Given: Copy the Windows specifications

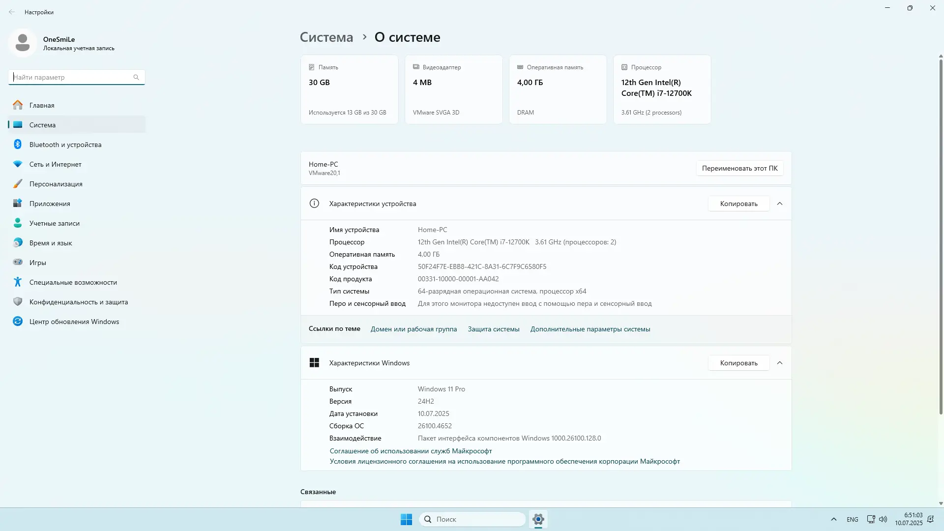Looking at the screenshot, I should click(738, 363).
